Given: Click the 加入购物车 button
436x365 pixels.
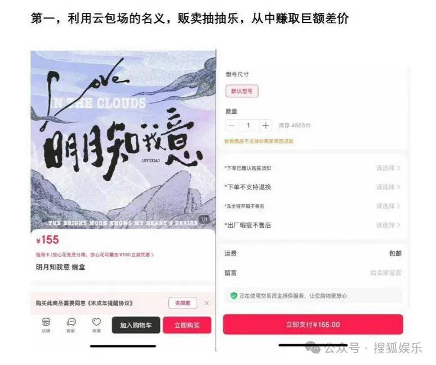Looking at the screenshot, I should [x=136, y=325].
